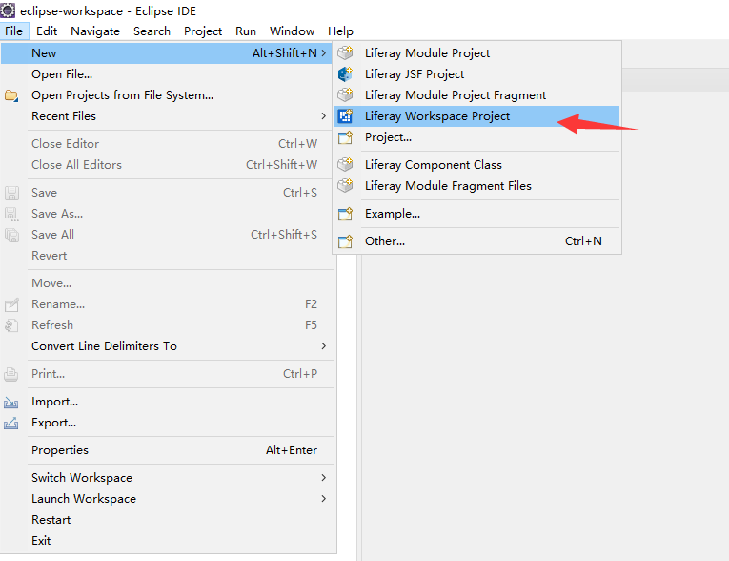Choose Liferay JSF Project entry
729x561 pixels.
477,74
